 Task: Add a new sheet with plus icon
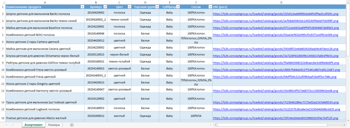72,125
